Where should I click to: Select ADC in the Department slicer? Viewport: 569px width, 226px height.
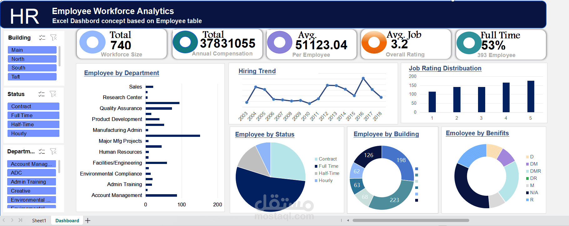click(x=32, y=173)
